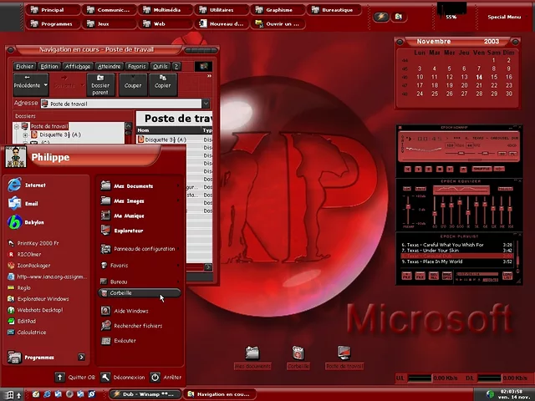Open Corbeille desktop icon
535x401 pixels.
[x=298, y=354]
